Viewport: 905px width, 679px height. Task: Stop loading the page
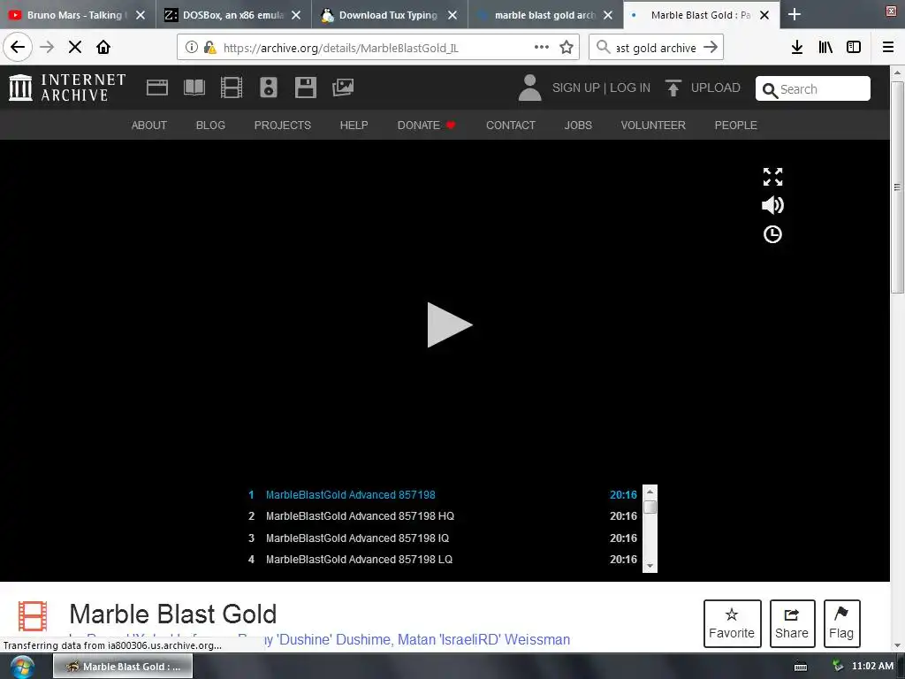75,47
